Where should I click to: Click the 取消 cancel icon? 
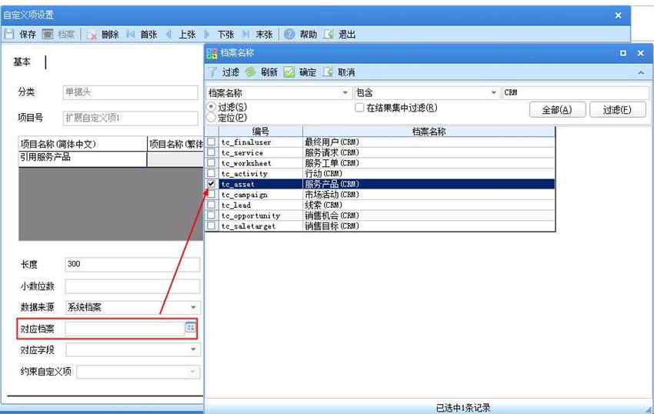click(328, 72)
